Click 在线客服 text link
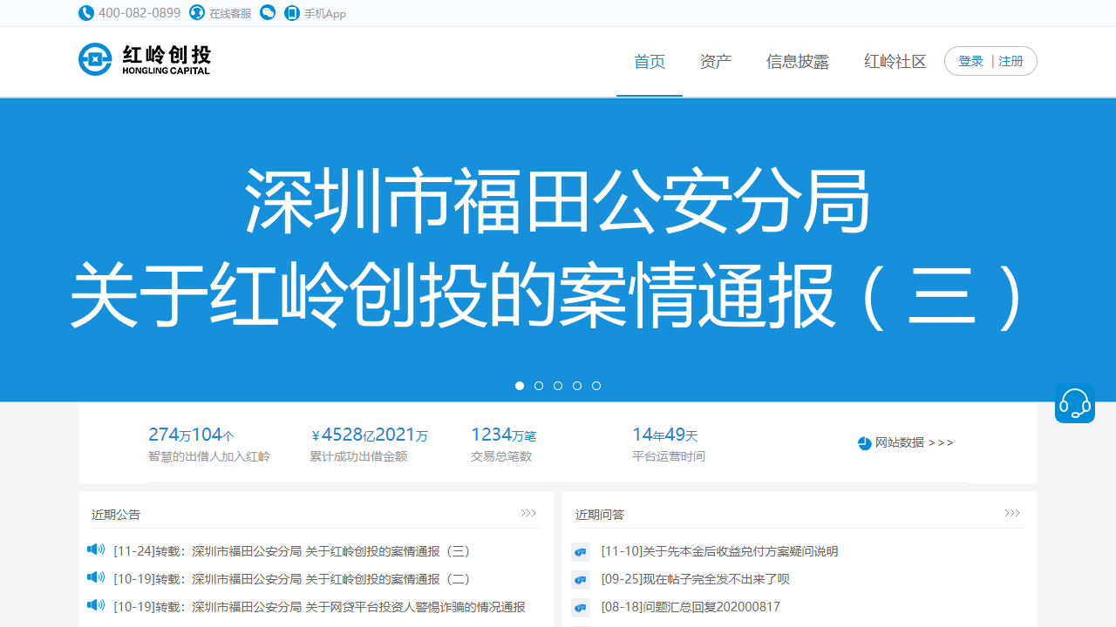 (x=230, y=14)
